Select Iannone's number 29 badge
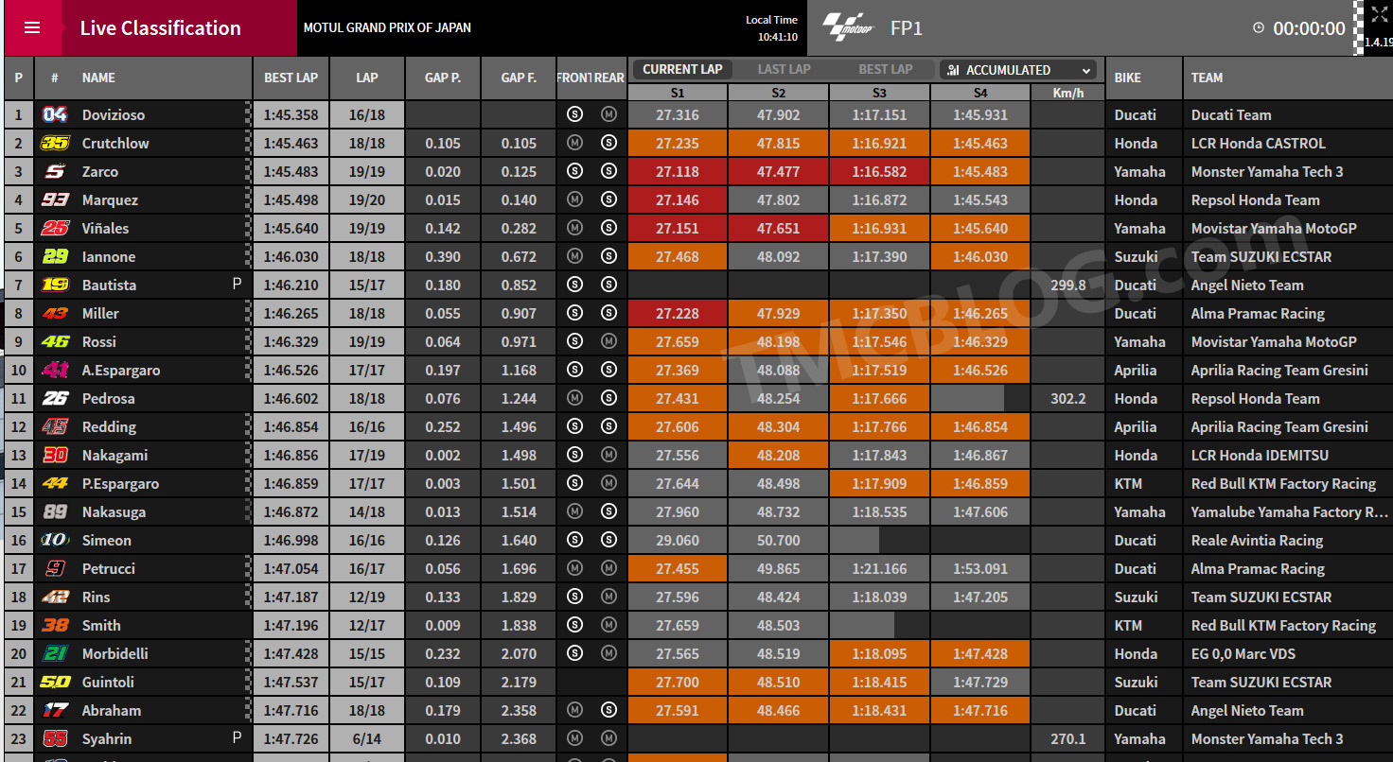This screenshot has width=1393, height=762. 55,256
